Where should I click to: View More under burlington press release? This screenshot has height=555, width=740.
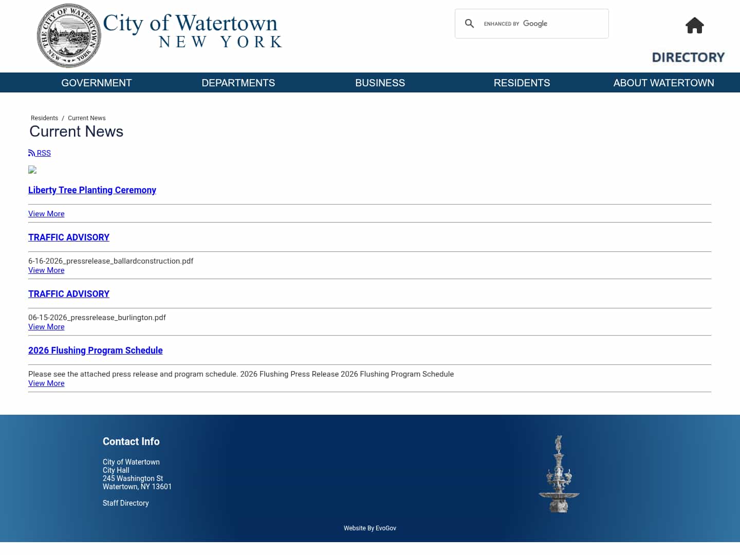46,327
